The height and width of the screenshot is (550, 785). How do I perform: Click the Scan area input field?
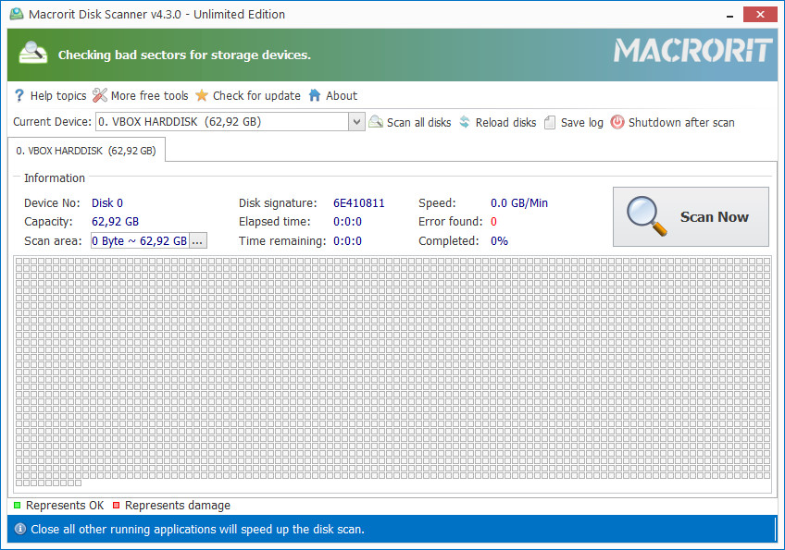(x=139, y=240)
